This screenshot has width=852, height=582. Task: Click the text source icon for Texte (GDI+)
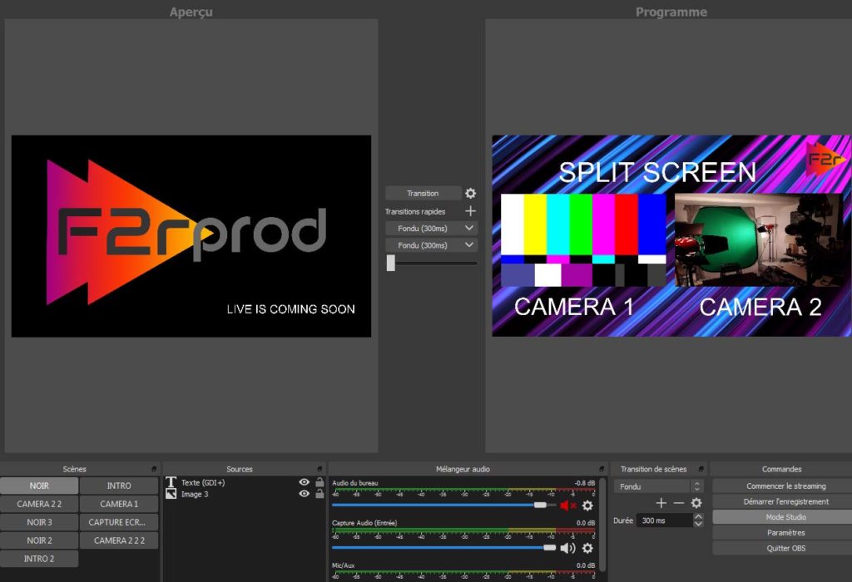(x=171, y=482)
